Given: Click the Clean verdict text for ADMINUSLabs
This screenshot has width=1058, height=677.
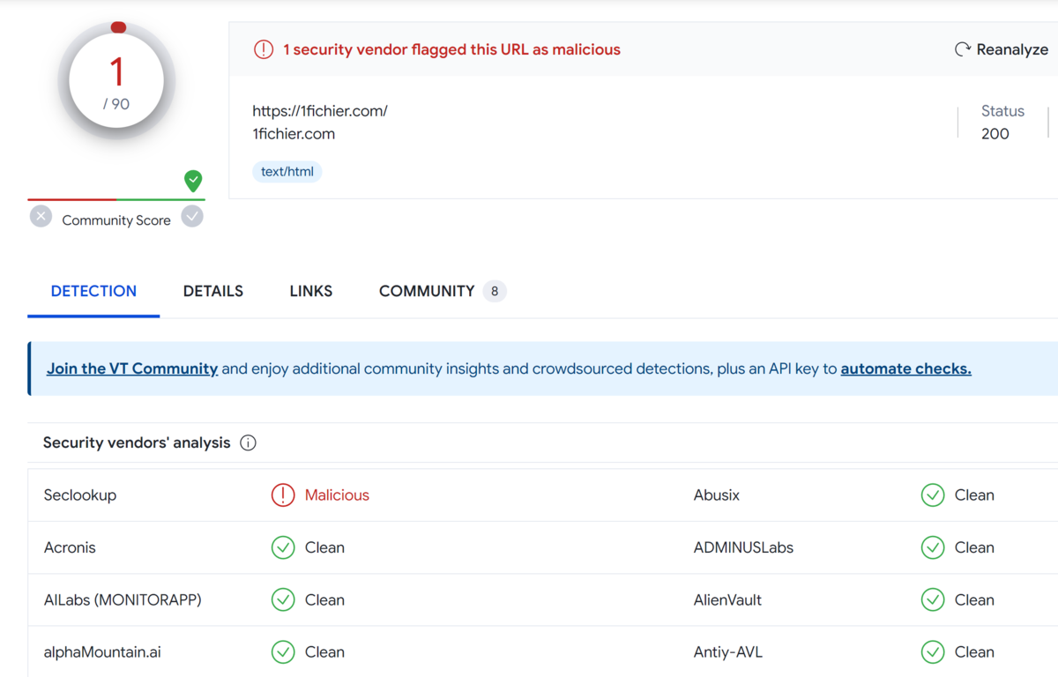Looking at the screenshot, I should [x=974, y=547].
